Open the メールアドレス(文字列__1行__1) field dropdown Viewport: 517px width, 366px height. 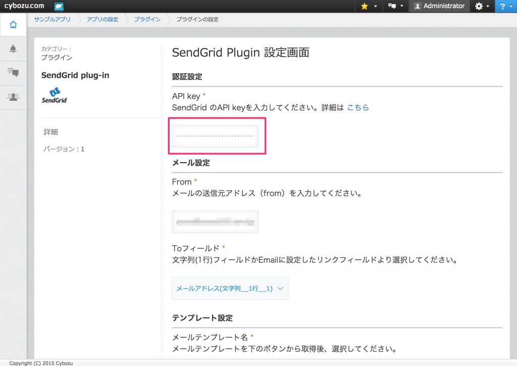click(x=230, y=288)
